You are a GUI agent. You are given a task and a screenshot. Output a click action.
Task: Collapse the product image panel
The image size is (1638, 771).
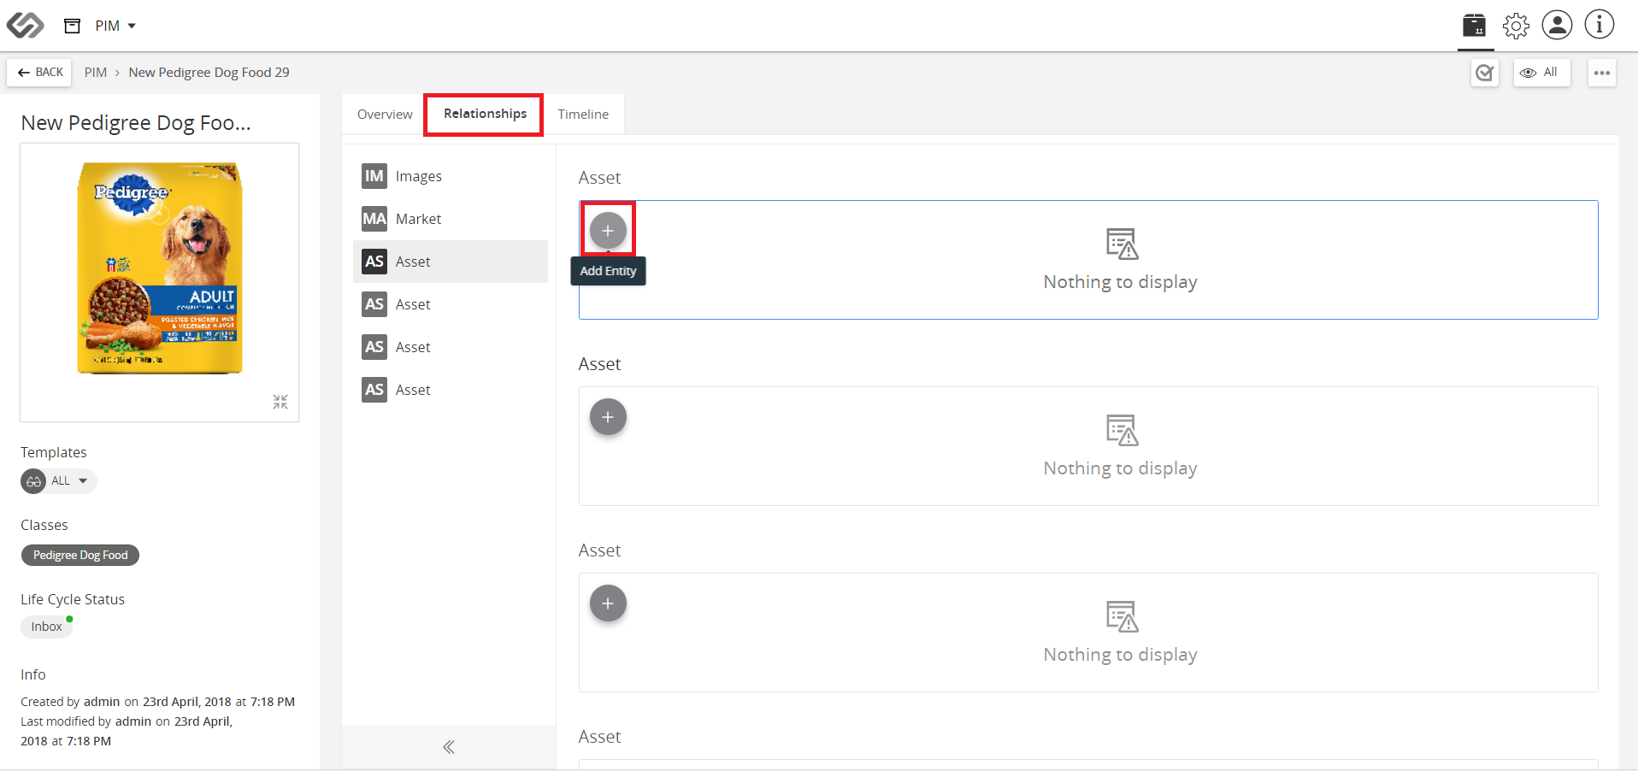point(280,402)
